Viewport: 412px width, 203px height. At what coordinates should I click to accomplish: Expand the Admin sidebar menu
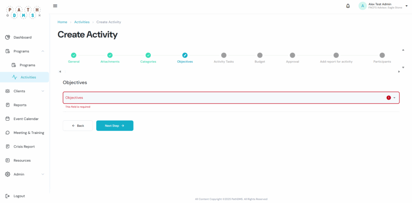click(43, 174)
